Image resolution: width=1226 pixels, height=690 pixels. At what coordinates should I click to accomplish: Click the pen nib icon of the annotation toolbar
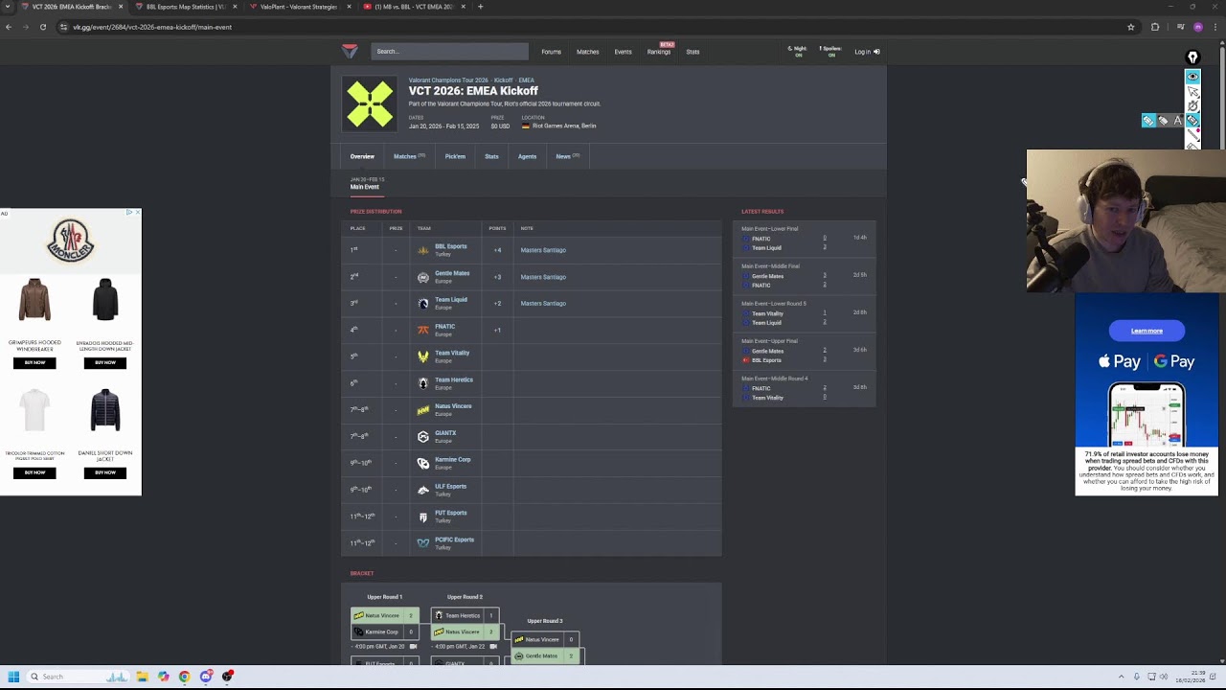tap(1192, 57)
